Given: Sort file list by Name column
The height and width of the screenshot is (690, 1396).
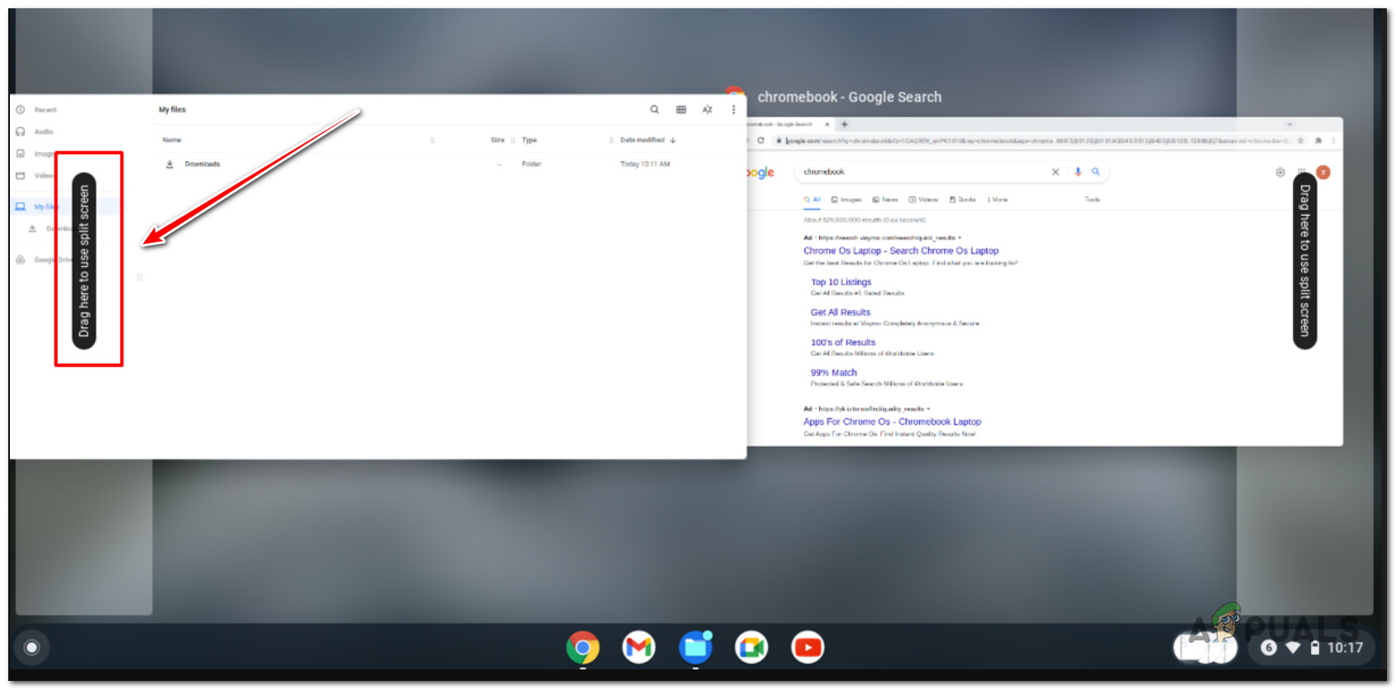Looking at the screenshot, I should 172,140.
